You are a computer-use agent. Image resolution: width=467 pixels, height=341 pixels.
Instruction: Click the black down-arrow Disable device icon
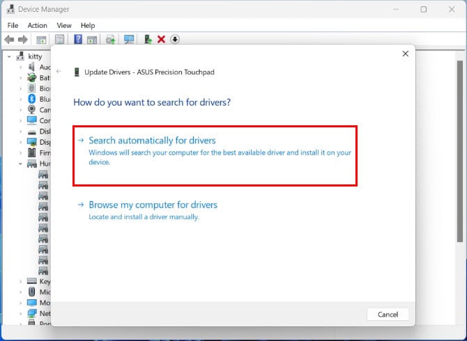175,39
